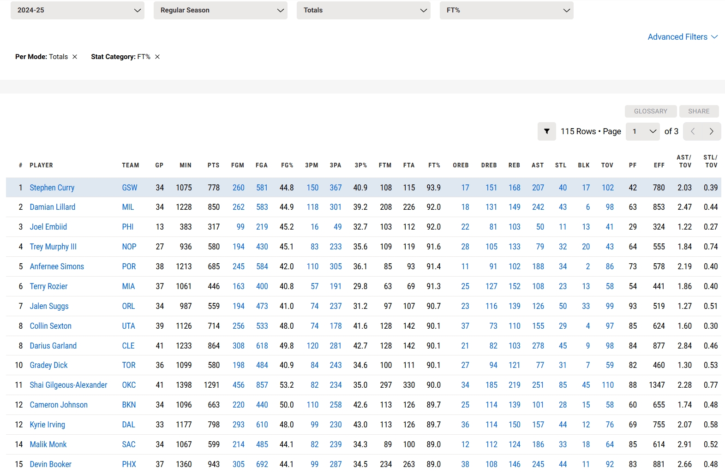725x473 pixels.
Task: Open the 2024-25 season dropdown
Action: click(77, 10)
